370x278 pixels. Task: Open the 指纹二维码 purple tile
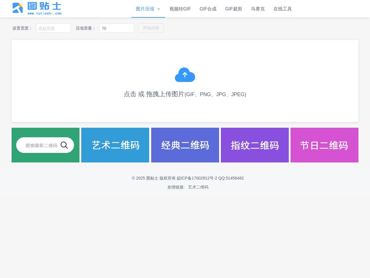[x=255, y=145]
